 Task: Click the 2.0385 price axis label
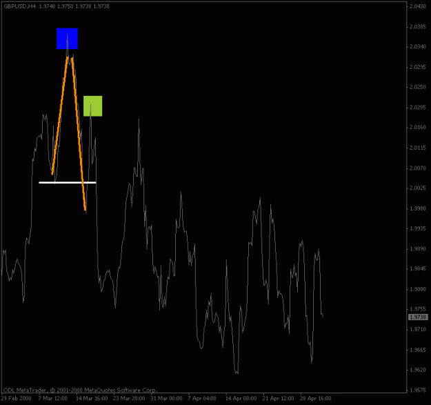tap(418, 27)
